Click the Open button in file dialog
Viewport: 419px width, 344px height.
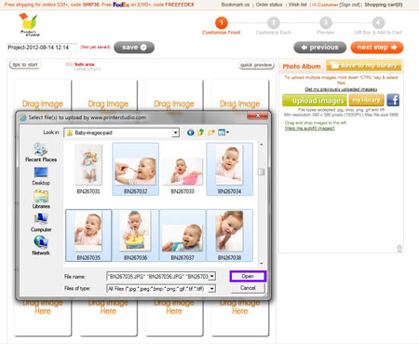pyautogui.click(x=248, y=276)
